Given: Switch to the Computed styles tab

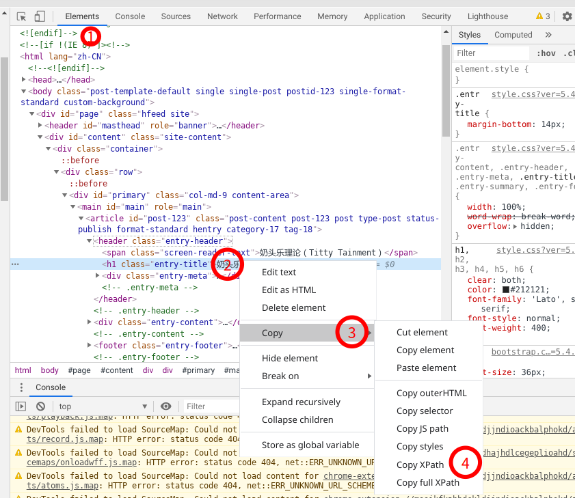Looking at the screenshot, I should pos(513,35).
